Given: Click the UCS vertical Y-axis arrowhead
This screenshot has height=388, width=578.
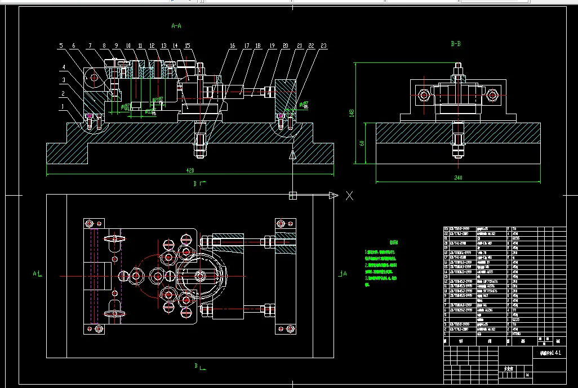Looking at the screenshot, I should click(x=293, y=155).
